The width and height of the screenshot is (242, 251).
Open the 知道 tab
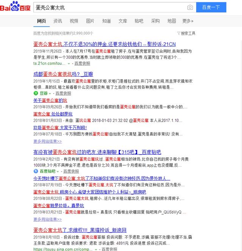coord(107,21)
